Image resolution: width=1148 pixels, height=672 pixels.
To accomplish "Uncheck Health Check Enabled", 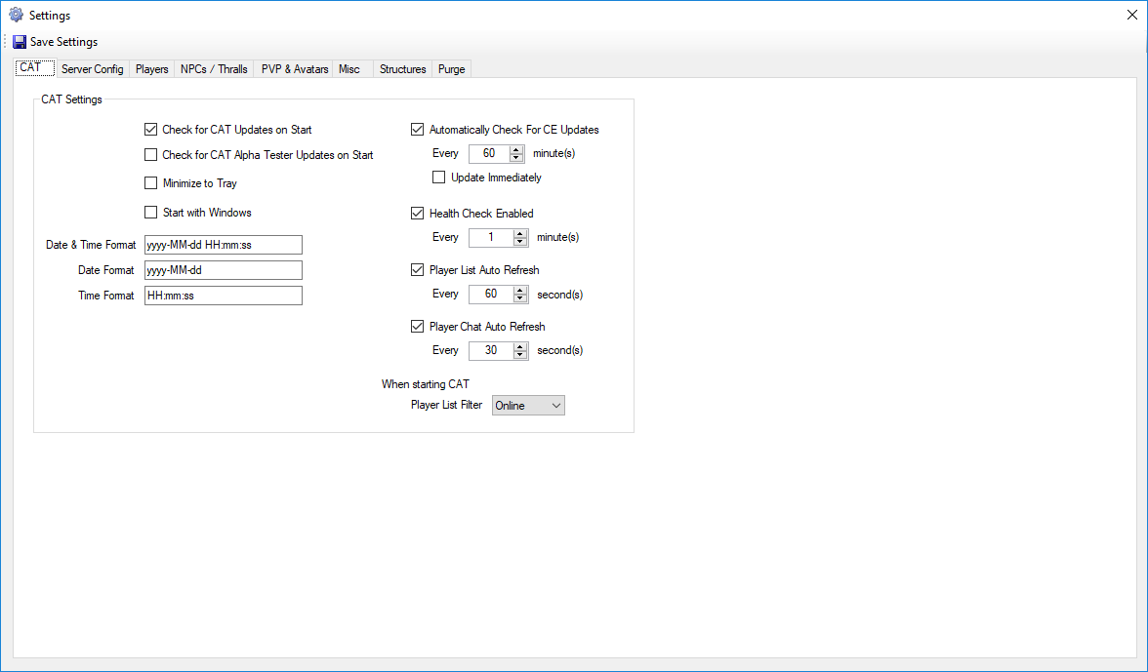I will tap(418, 213).
